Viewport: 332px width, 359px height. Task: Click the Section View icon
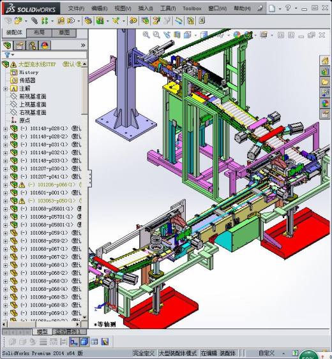[x=177, y=35]
